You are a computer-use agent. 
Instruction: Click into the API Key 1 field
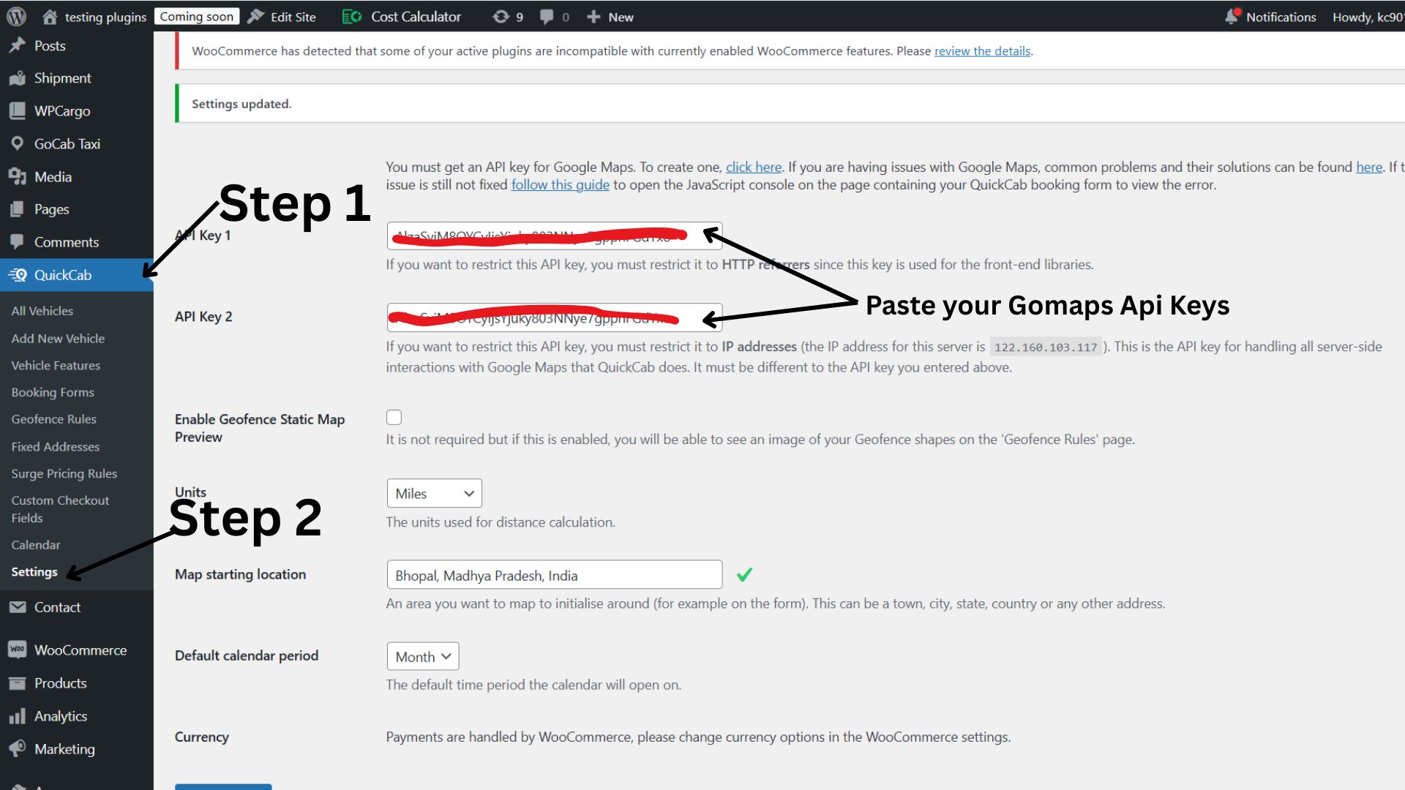(554, 236)
